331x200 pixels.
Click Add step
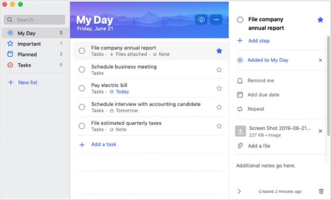coord(259,40)
